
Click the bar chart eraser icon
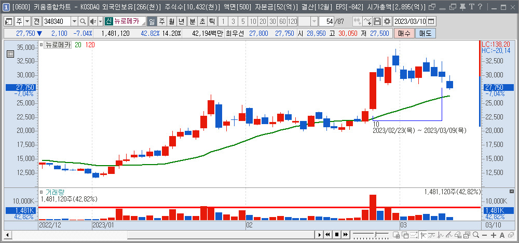458,235
